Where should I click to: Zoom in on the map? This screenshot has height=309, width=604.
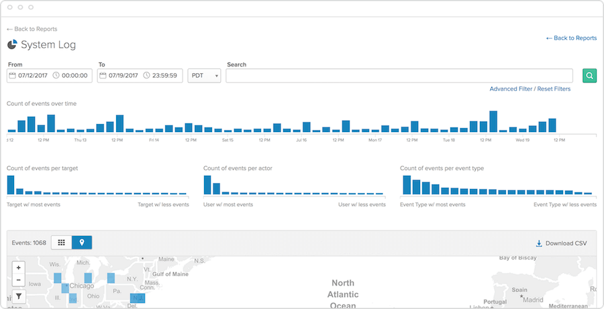[18, 267]
